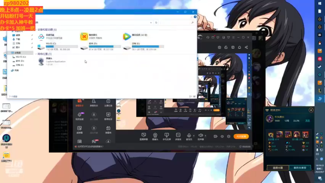Click the screen capture source icon in streaming toolbar
Screen dimensions: 325x183
[143, 137]
